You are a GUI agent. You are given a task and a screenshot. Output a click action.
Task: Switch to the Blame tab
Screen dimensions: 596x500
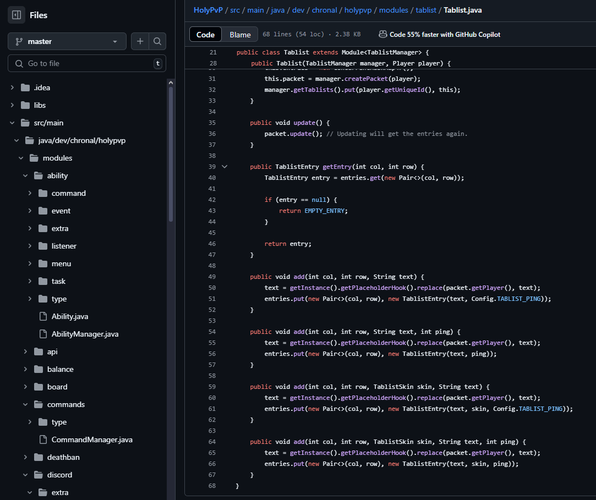tap(240, 35)
